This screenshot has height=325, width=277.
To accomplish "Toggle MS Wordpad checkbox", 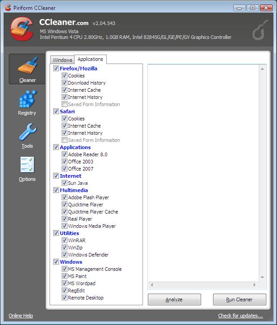I will [x=64, y=283].
